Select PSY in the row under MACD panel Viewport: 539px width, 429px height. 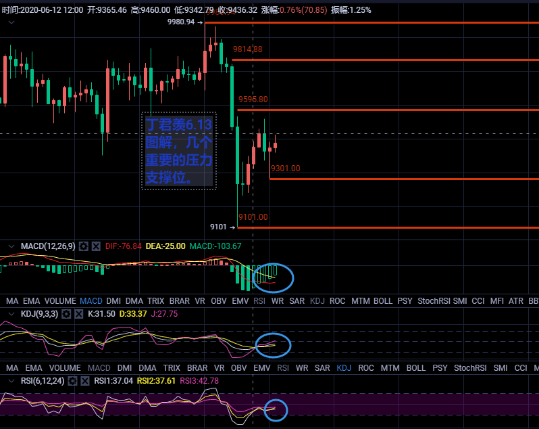(x=405, y=301)
